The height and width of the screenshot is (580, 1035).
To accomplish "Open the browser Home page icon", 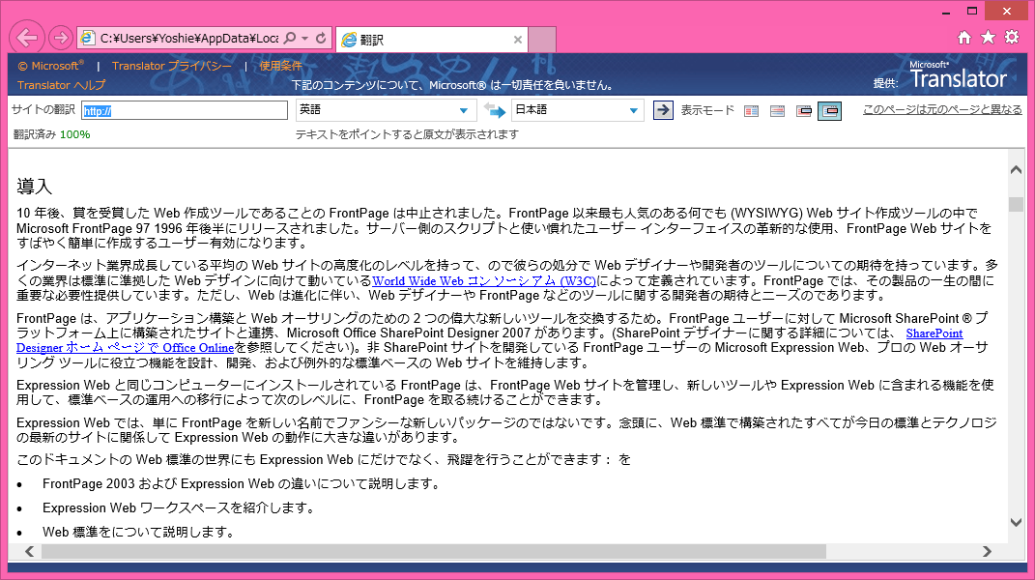I will [964, 38].
